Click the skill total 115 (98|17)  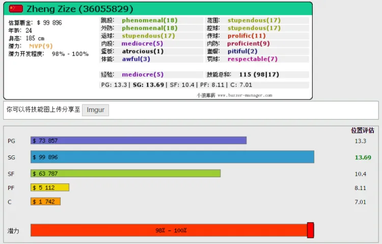coord(260,74)
